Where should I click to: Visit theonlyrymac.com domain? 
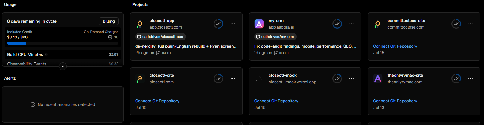[405, 82]
